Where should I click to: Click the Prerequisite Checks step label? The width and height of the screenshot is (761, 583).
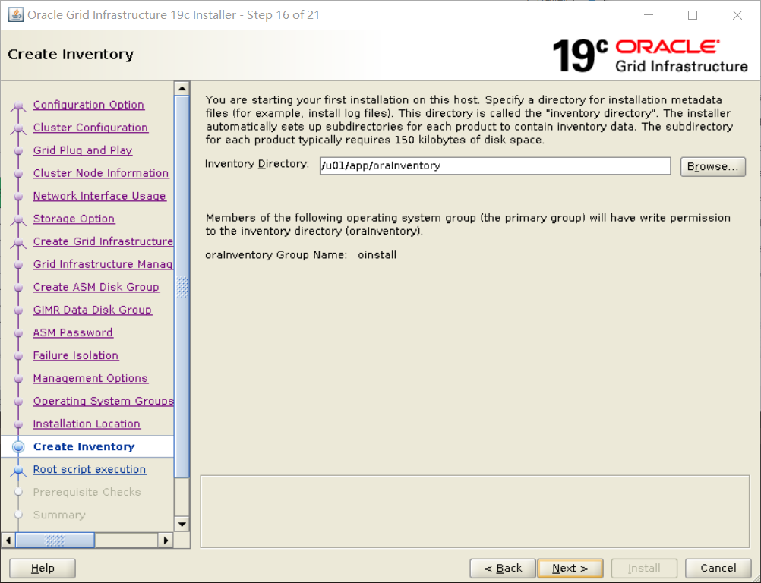click(87, 493)
